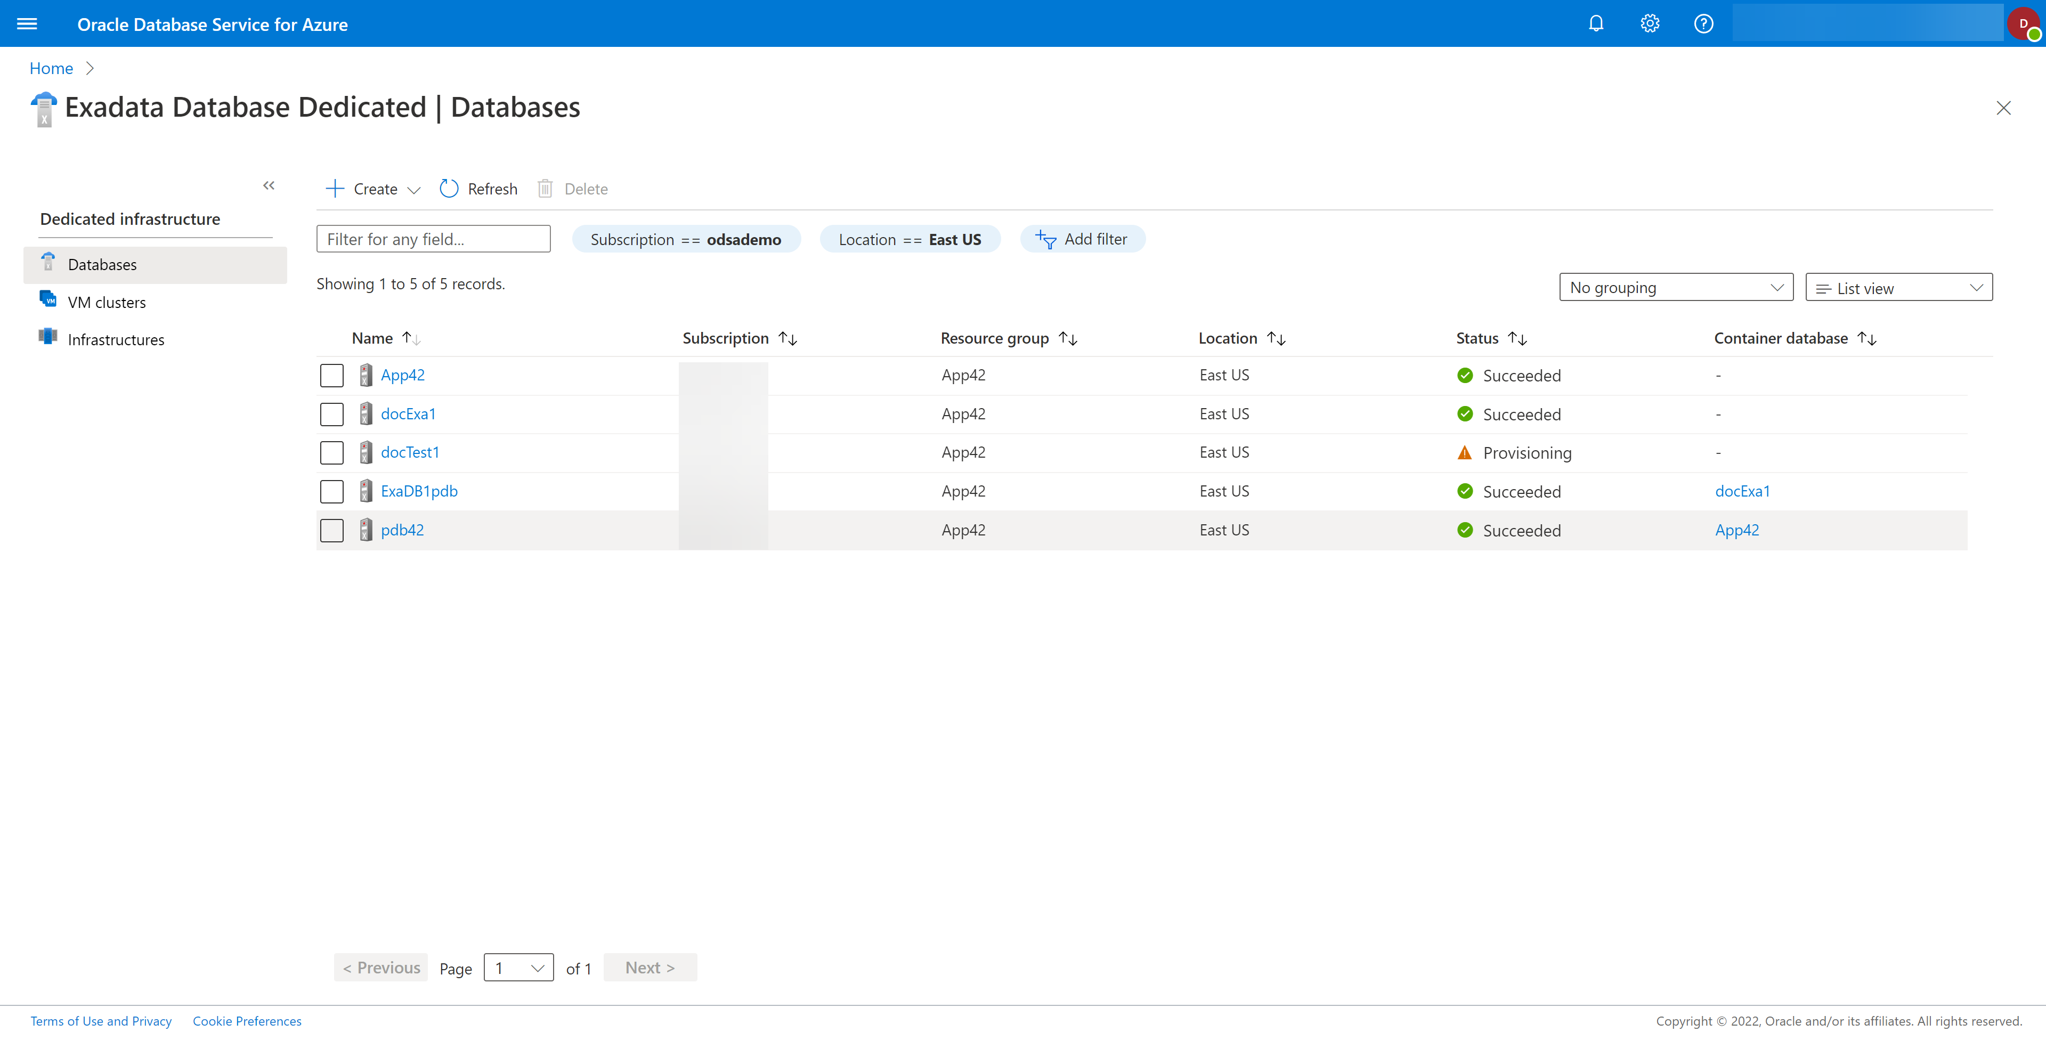Screen dimensions: 2046x1040
Task: Click the Next page button
Action: click(x=651, y=968)
